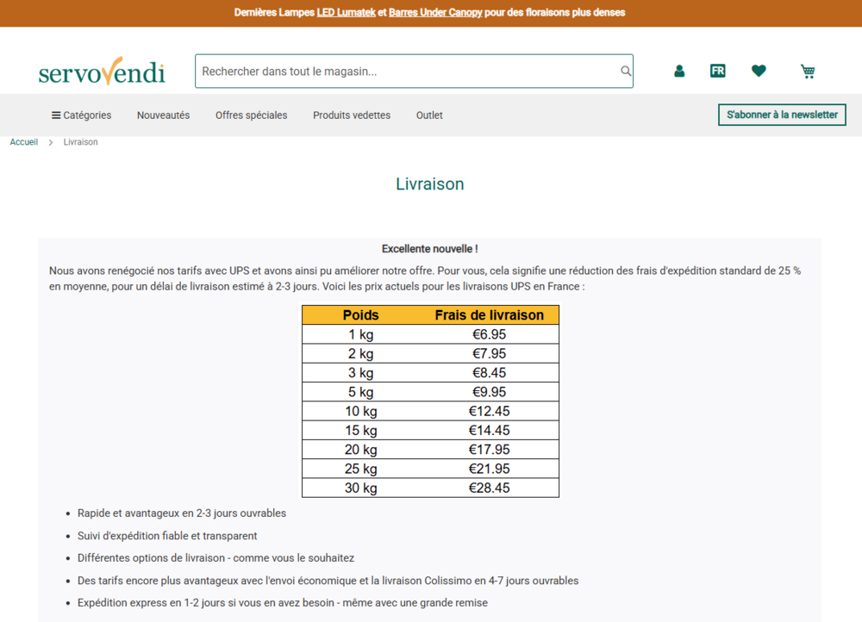862x622 pixels.
Task: Select the 15 kg table cell
Action: 360,430
